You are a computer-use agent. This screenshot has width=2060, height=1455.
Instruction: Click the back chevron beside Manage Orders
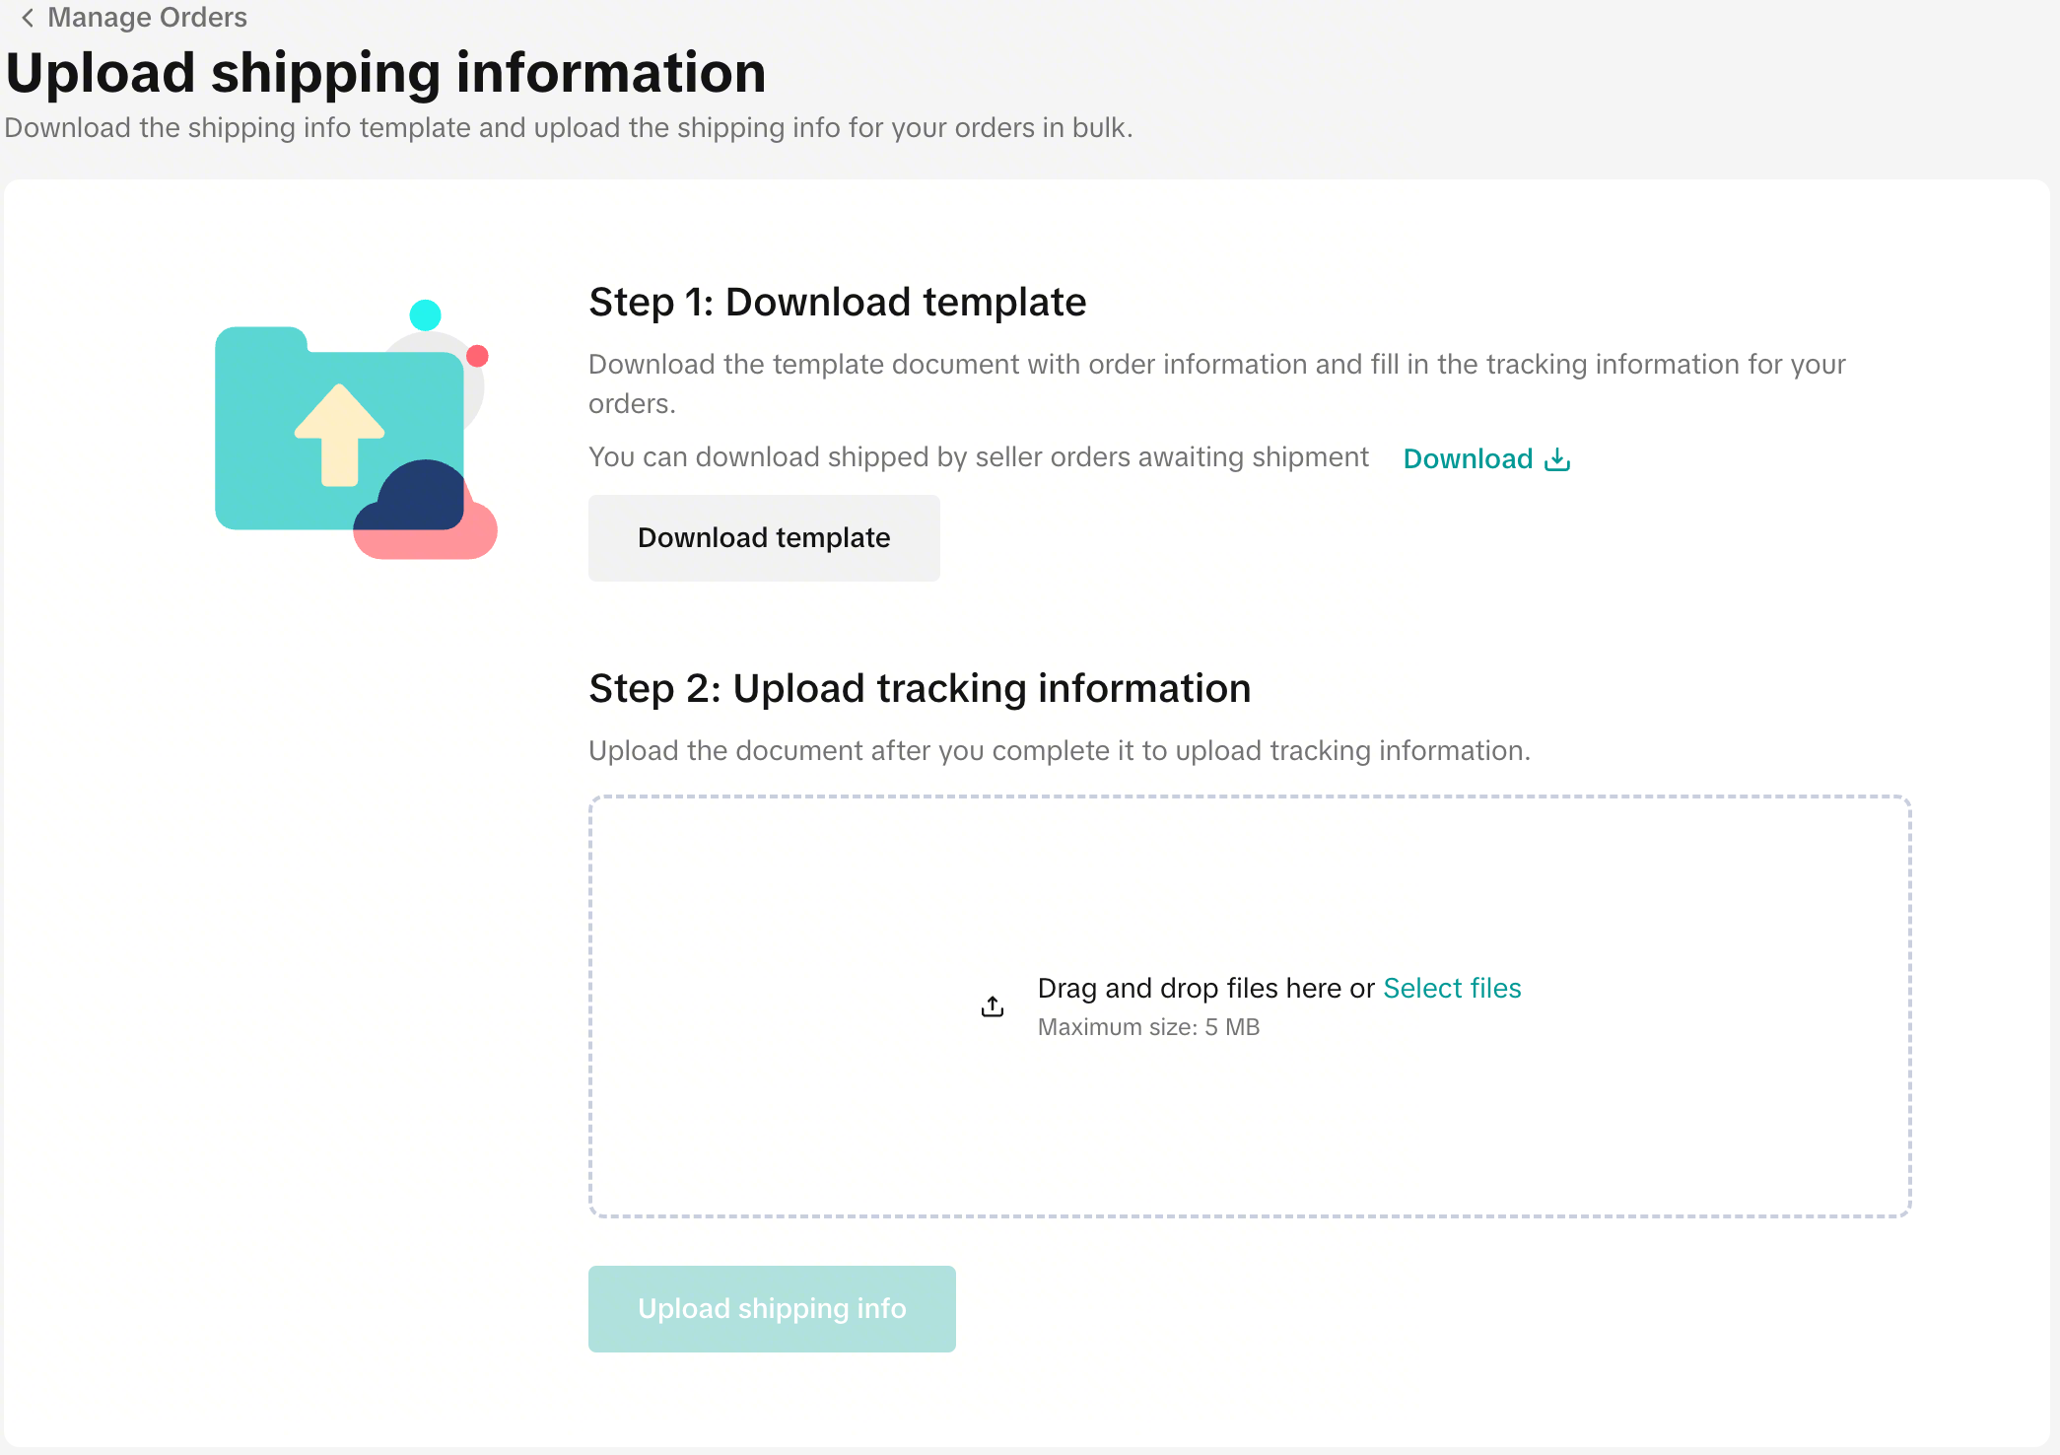pyautogui.click(x=28, y=18)
